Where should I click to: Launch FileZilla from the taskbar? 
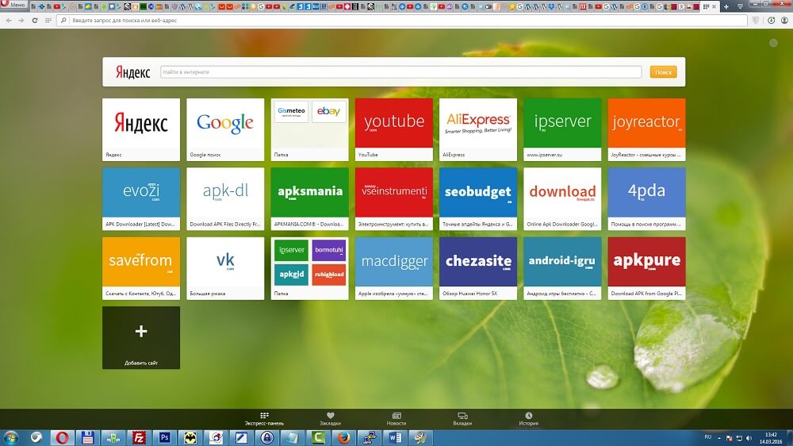point(139,437)
